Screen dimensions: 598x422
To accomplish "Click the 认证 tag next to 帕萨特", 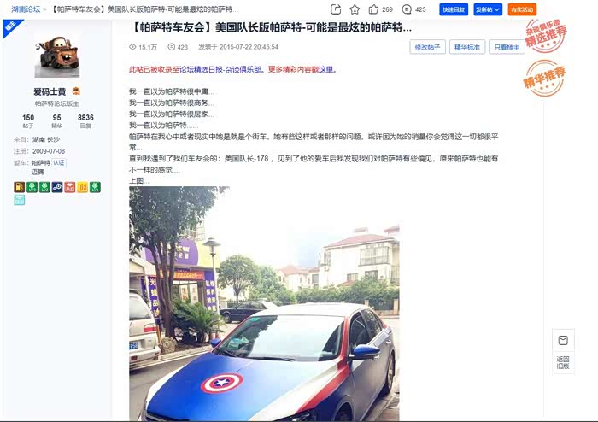I will pos(59,163).
